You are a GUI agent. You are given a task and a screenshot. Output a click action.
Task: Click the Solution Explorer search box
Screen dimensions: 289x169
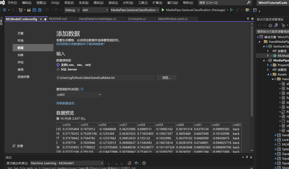272,32
